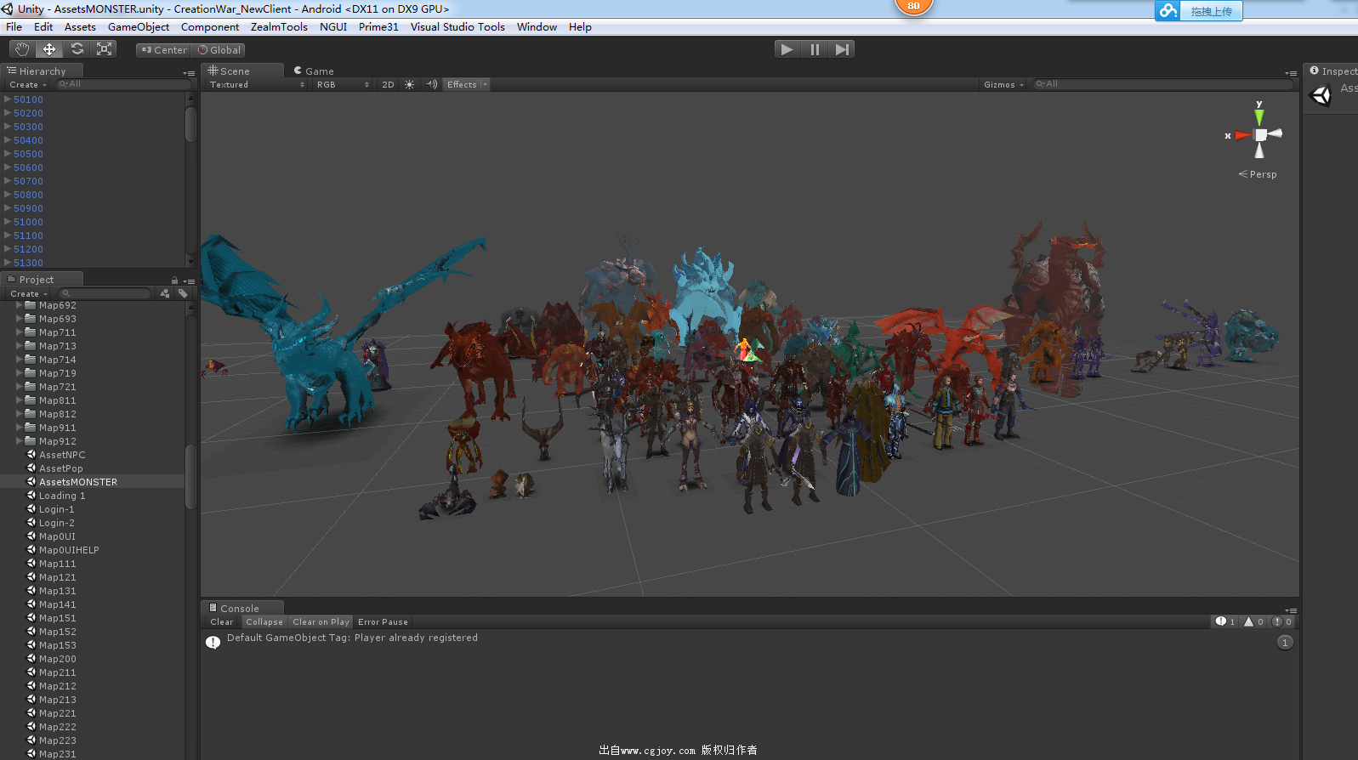Step forward one frame
The image size is (1358, 760).
tap(841, 49)
